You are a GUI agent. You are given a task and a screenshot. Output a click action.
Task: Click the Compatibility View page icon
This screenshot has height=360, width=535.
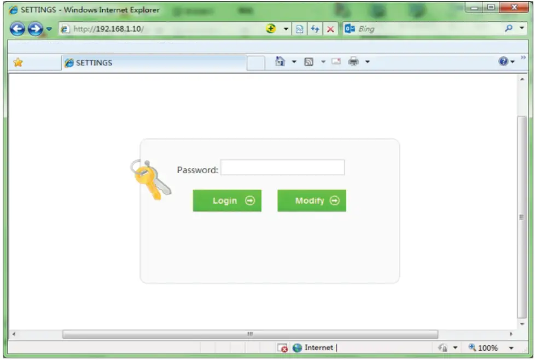(300, 29)
